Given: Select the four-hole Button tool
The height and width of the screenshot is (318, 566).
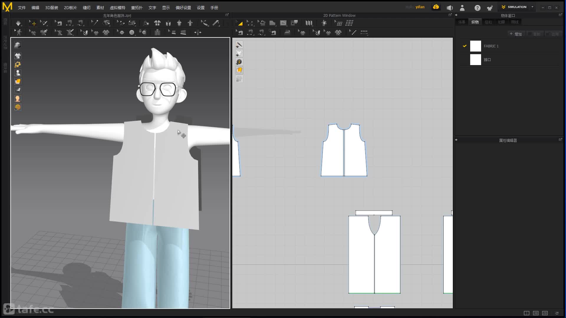Looking at the screenshot, I should click(132, 32).
